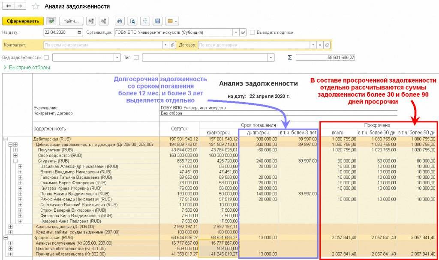
Task: Tick the Вид задолженности checkbox
Action: click(46, 57)
